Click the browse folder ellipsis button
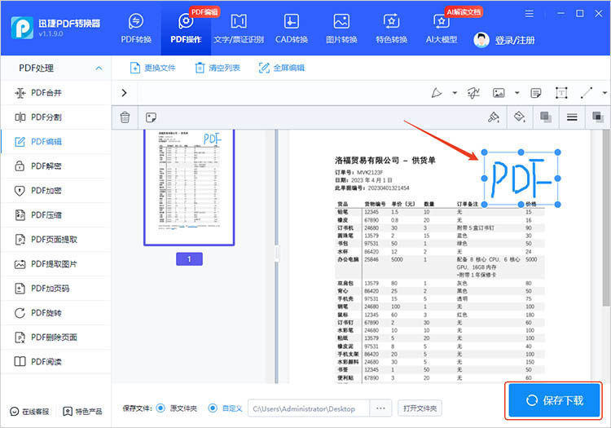The image size is (611, 428). tap(380, 408)
